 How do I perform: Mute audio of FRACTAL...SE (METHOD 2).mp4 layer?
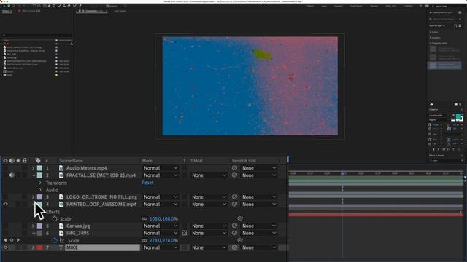(12, 175)
